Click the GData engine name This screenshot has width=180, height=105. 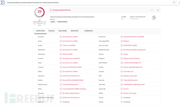tap(40, 72)
